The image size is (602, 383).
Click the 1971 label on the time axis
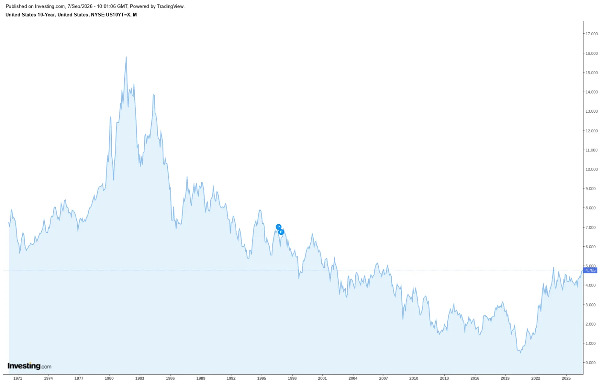click(x=18, y=378)
